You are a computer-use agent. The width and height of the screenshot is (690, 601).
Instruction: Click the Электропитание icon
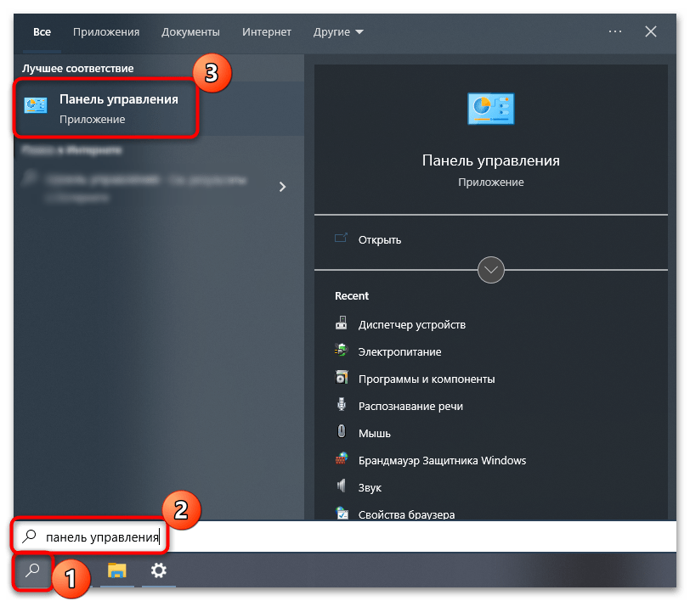[342, 351]
